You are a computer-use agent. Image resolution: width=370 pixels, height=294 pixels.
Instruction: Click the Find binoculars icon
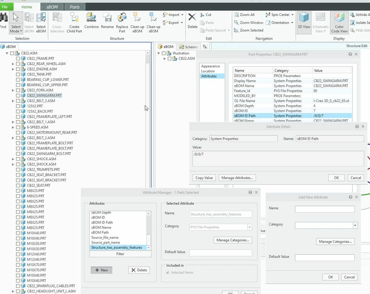tap(3, 18)
